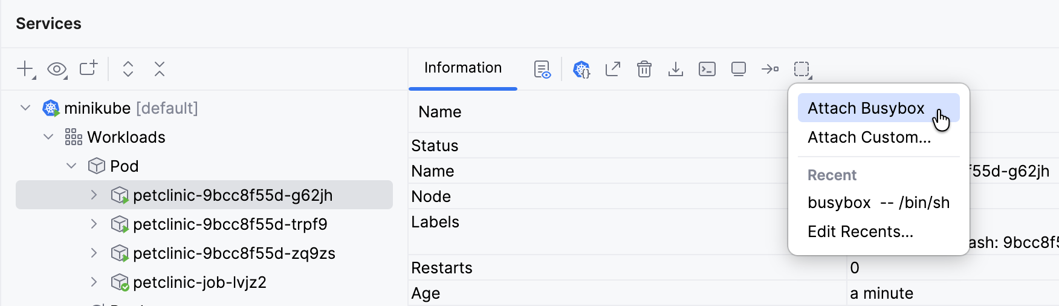Expand the petclinic-9bcc8f55d-g62jh pod
Image resolution: width=1059 pixels, height=306 pixels.
click(x=94, y=195)
